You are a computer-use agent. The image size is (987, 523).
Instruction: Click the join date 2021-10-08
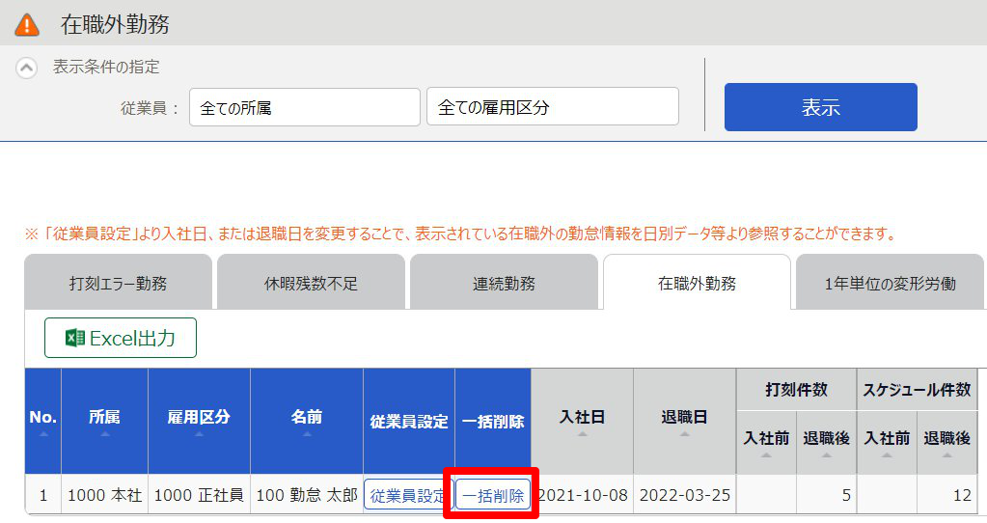pos(584,495)
